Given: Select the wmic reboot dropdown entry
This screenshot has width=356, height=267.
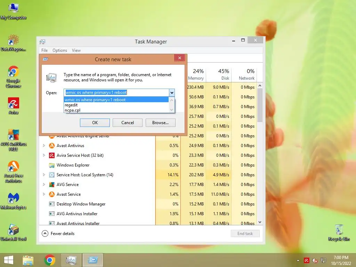Looking at the screenshot, I should point(116,100).
